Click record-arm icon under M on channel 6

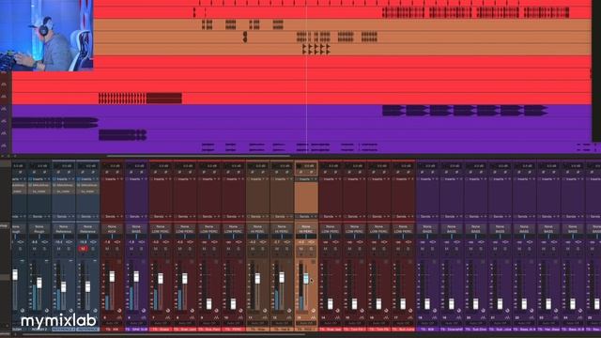tap(131, 255)
